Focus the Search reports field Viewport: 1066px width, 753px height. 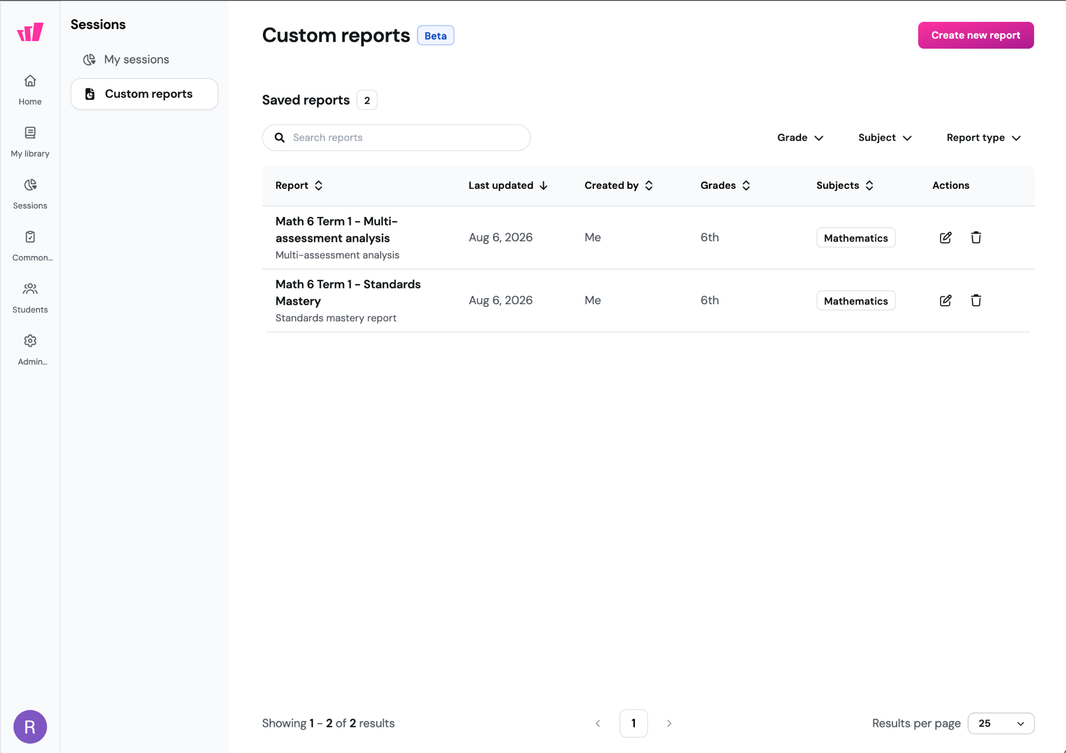(396, 138)
